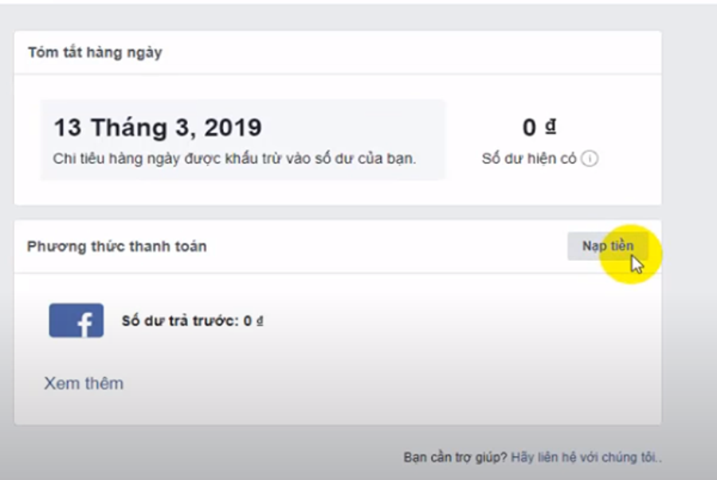The width and height of the screenshot is (717, 480).
Task: Click the year 2019 in date heading
Action: (232, 127)
